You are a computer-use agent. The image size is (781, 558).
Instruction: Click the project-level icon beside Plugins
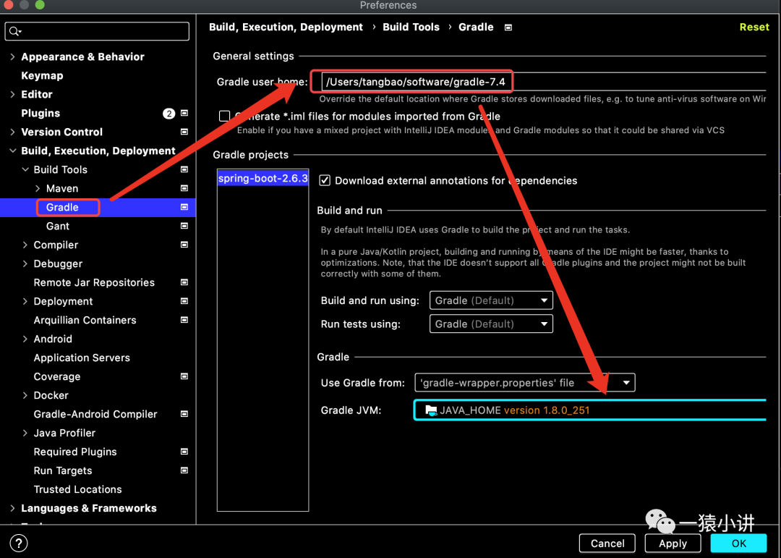(184, 113)
